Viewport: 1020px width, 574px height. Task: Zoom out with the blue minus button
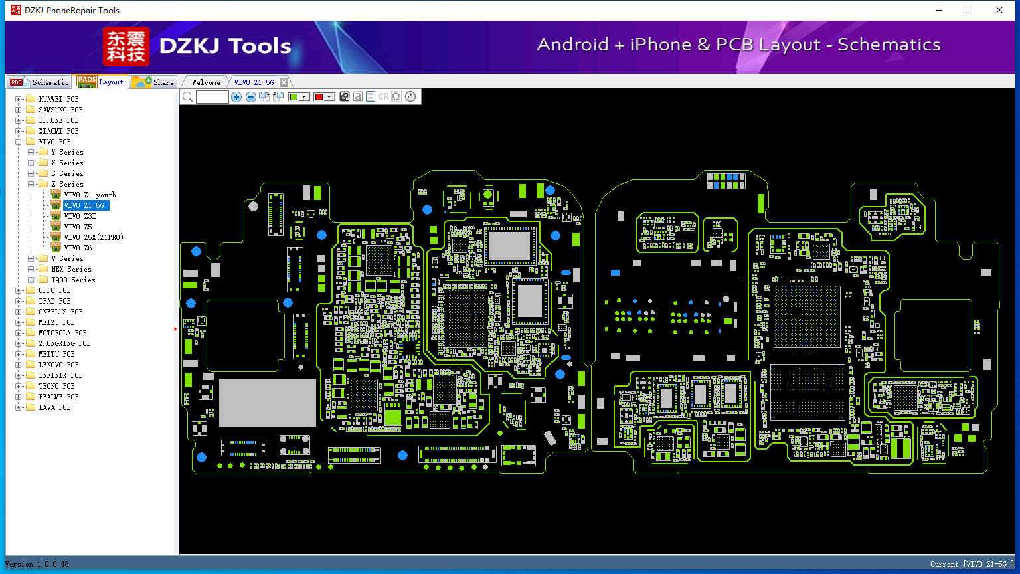click(251, 97)
